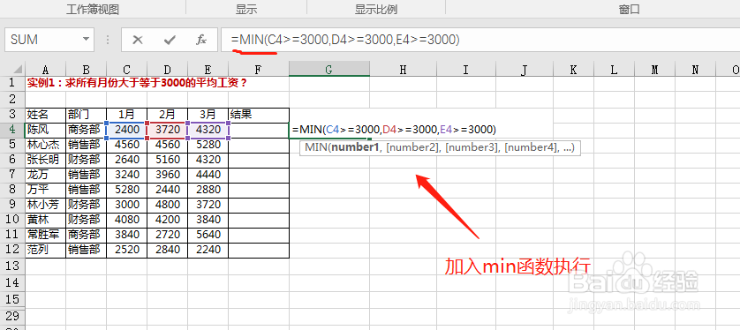The image size is (740, 330).
Task: Cancel formula entry with the X icon
Action: pyautogui.click(x=138, y=40)
